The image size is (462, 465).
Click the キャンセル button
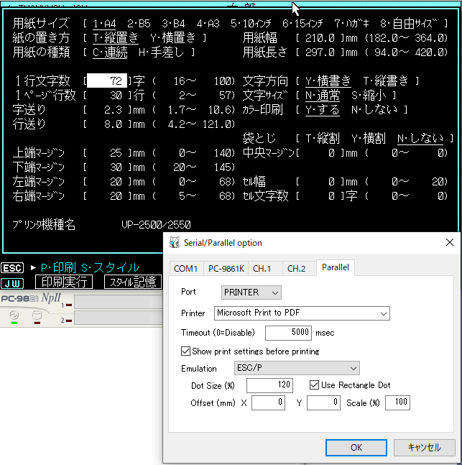(424, 447)
